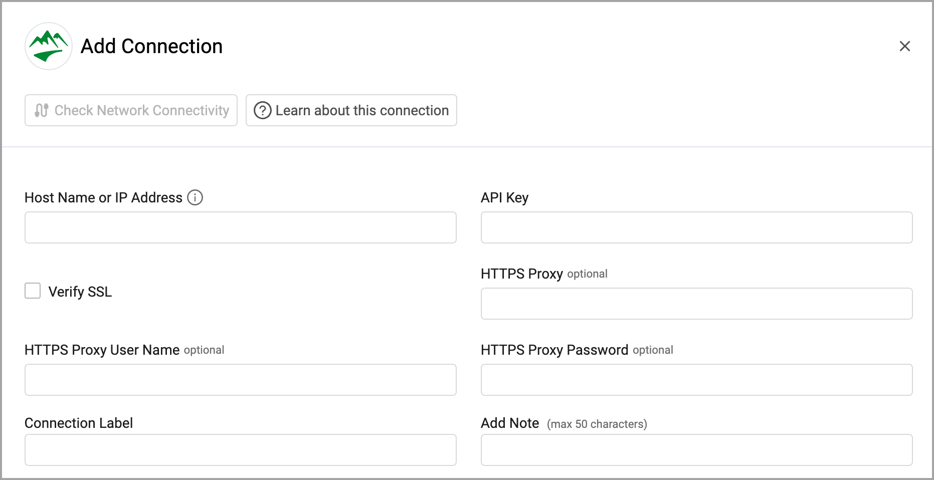Click into the Add Note field
The width and height of the screenshot is (934, 480).
point(696,450)
